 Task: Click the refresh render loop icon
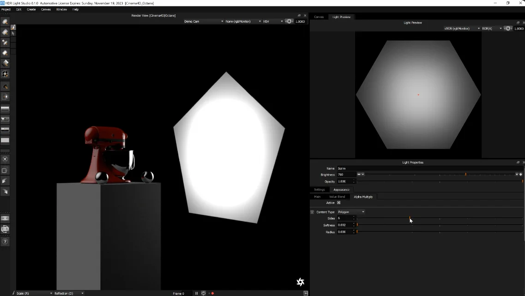tap(203, 293)
